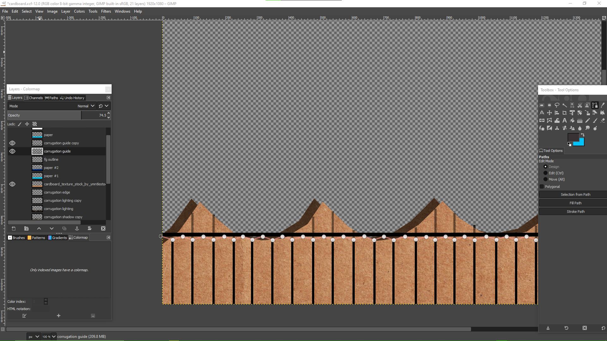Screen dimensions: 607x341
Task: Show the fg outline layer
Action: coord(12,159)
